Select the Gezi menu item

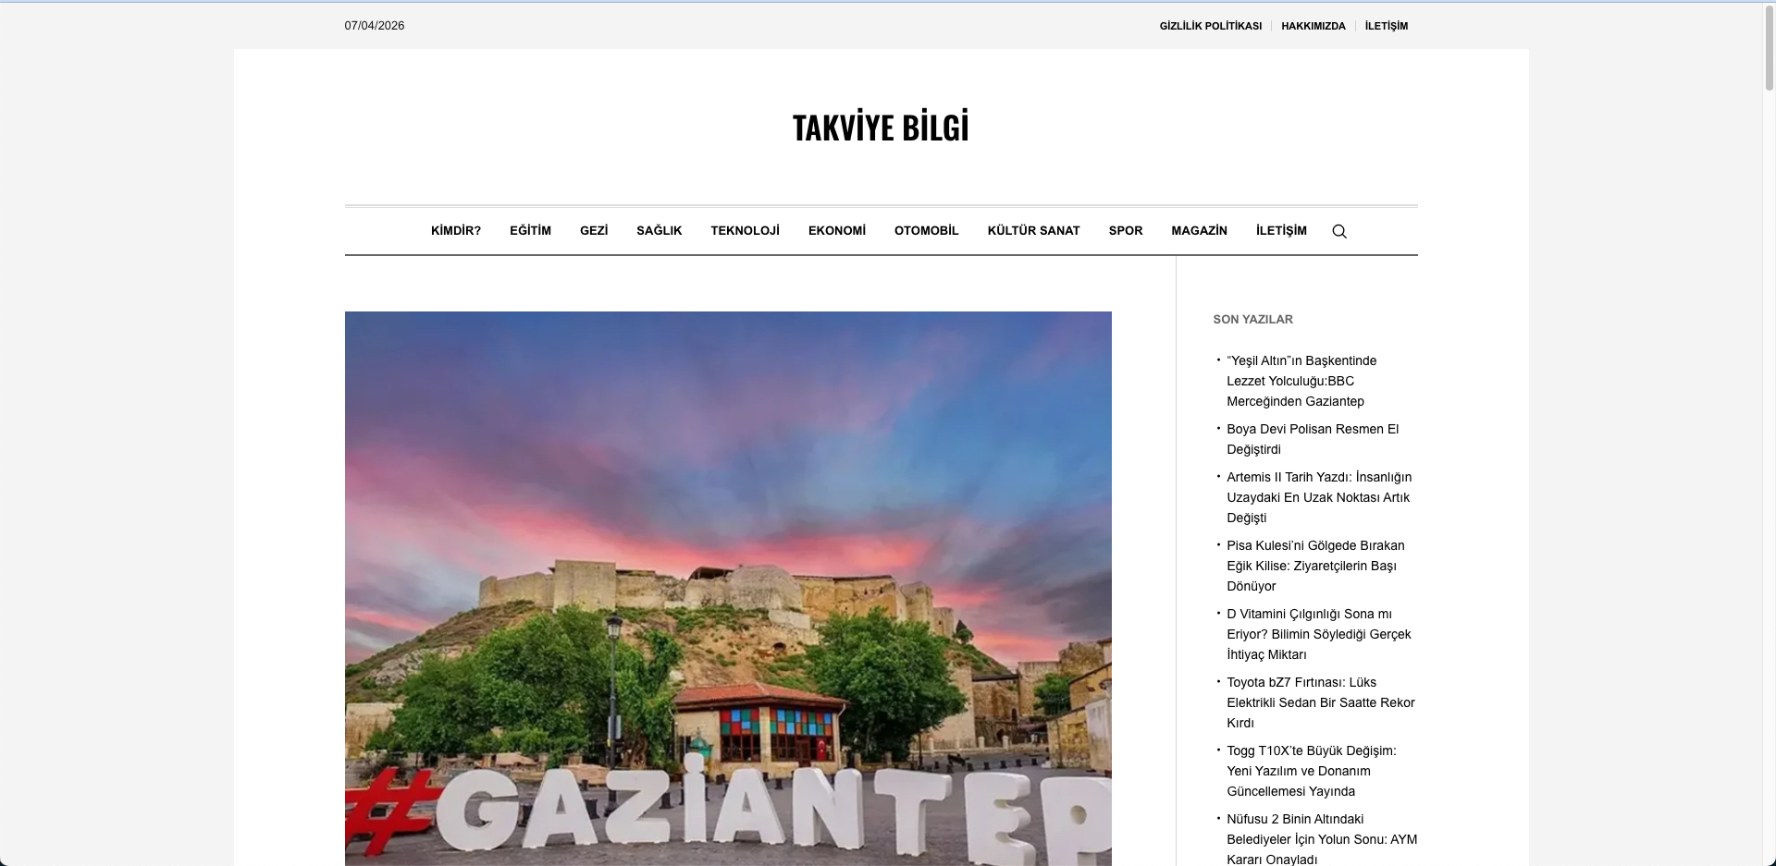[x=593, y=231]
